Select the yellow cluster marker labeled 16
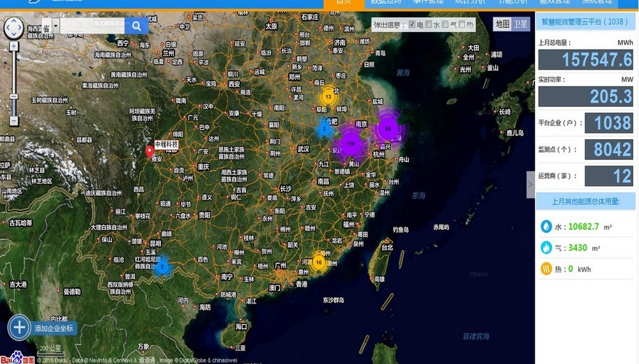The width and height of the screenshot is (639, 364). click(x=318, y=262)
